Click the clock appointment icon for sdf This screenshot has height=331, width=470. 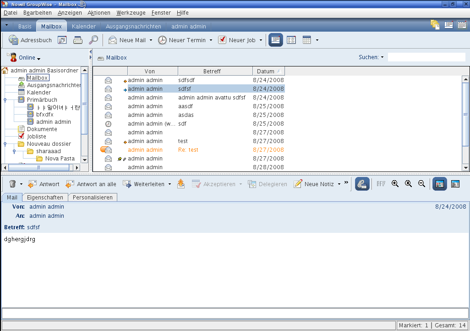click(108, 124)
